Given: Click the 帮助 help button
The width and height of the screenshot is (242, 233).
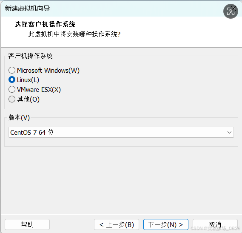Looking at the screenshot, I should (x=27, y=224).
